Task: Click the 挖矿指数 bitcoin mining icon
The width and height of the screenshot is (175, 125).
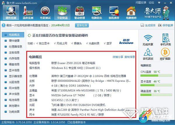Action: (165, 52)
